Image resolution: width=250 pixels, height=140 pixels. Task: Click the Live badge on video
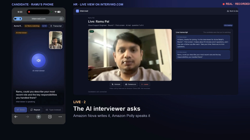(92, 32)
